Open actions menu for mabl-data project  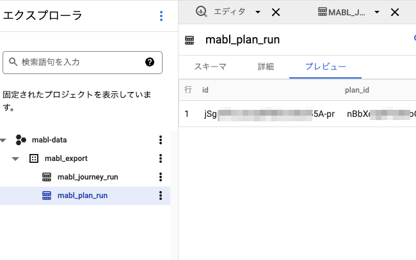coord(161,140)
